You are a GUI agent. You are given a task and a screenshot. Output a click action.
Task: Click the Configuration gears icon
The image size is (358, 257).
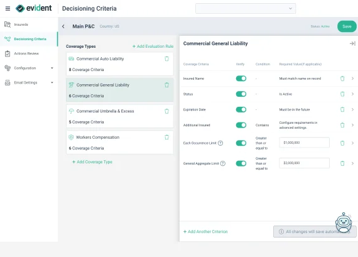click(x=8, y=68)
